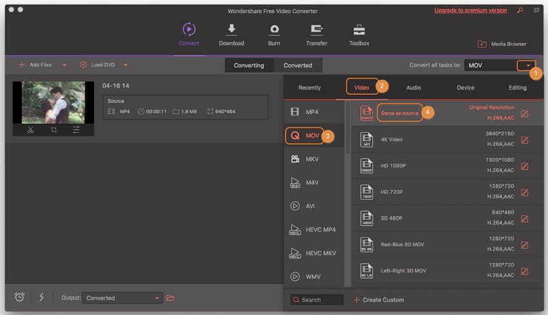Open the feedback chat bubble icon
Image resolution: width=548 pixels, height=315 pixels.
pos(536,10)
